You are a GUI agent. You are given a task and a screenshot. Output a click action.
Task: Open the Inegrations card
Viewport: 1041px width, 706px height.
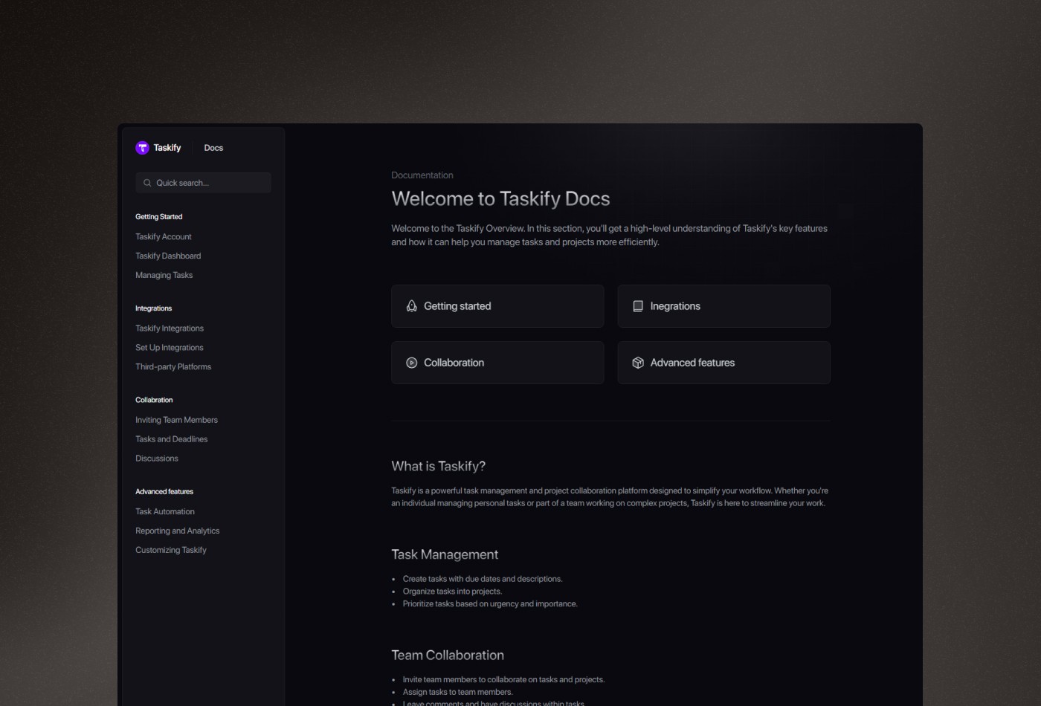tap(723, 306)
